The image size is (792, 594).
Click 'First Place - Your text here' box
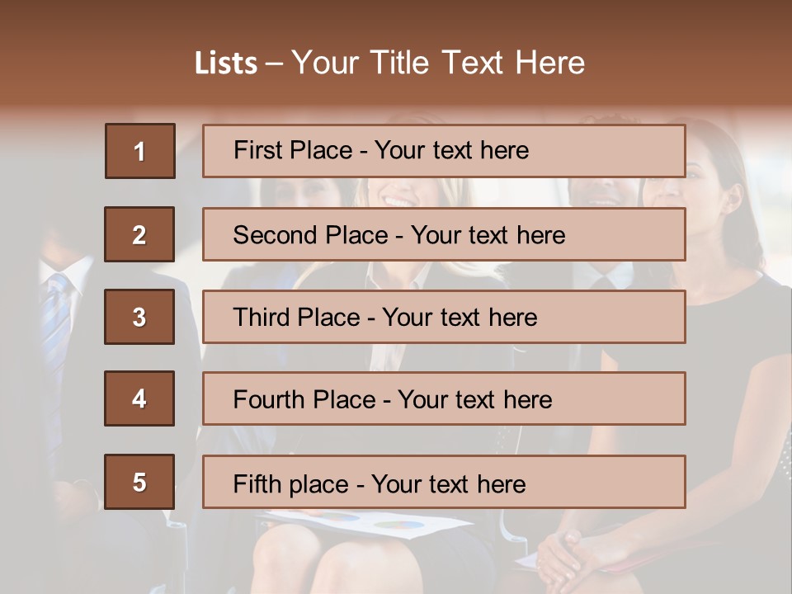coord(444,151)
